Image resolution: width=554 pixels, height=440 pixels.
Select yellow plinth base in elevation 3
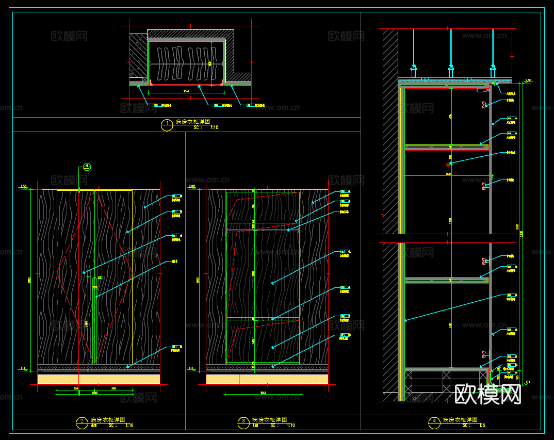click(267, 379)
